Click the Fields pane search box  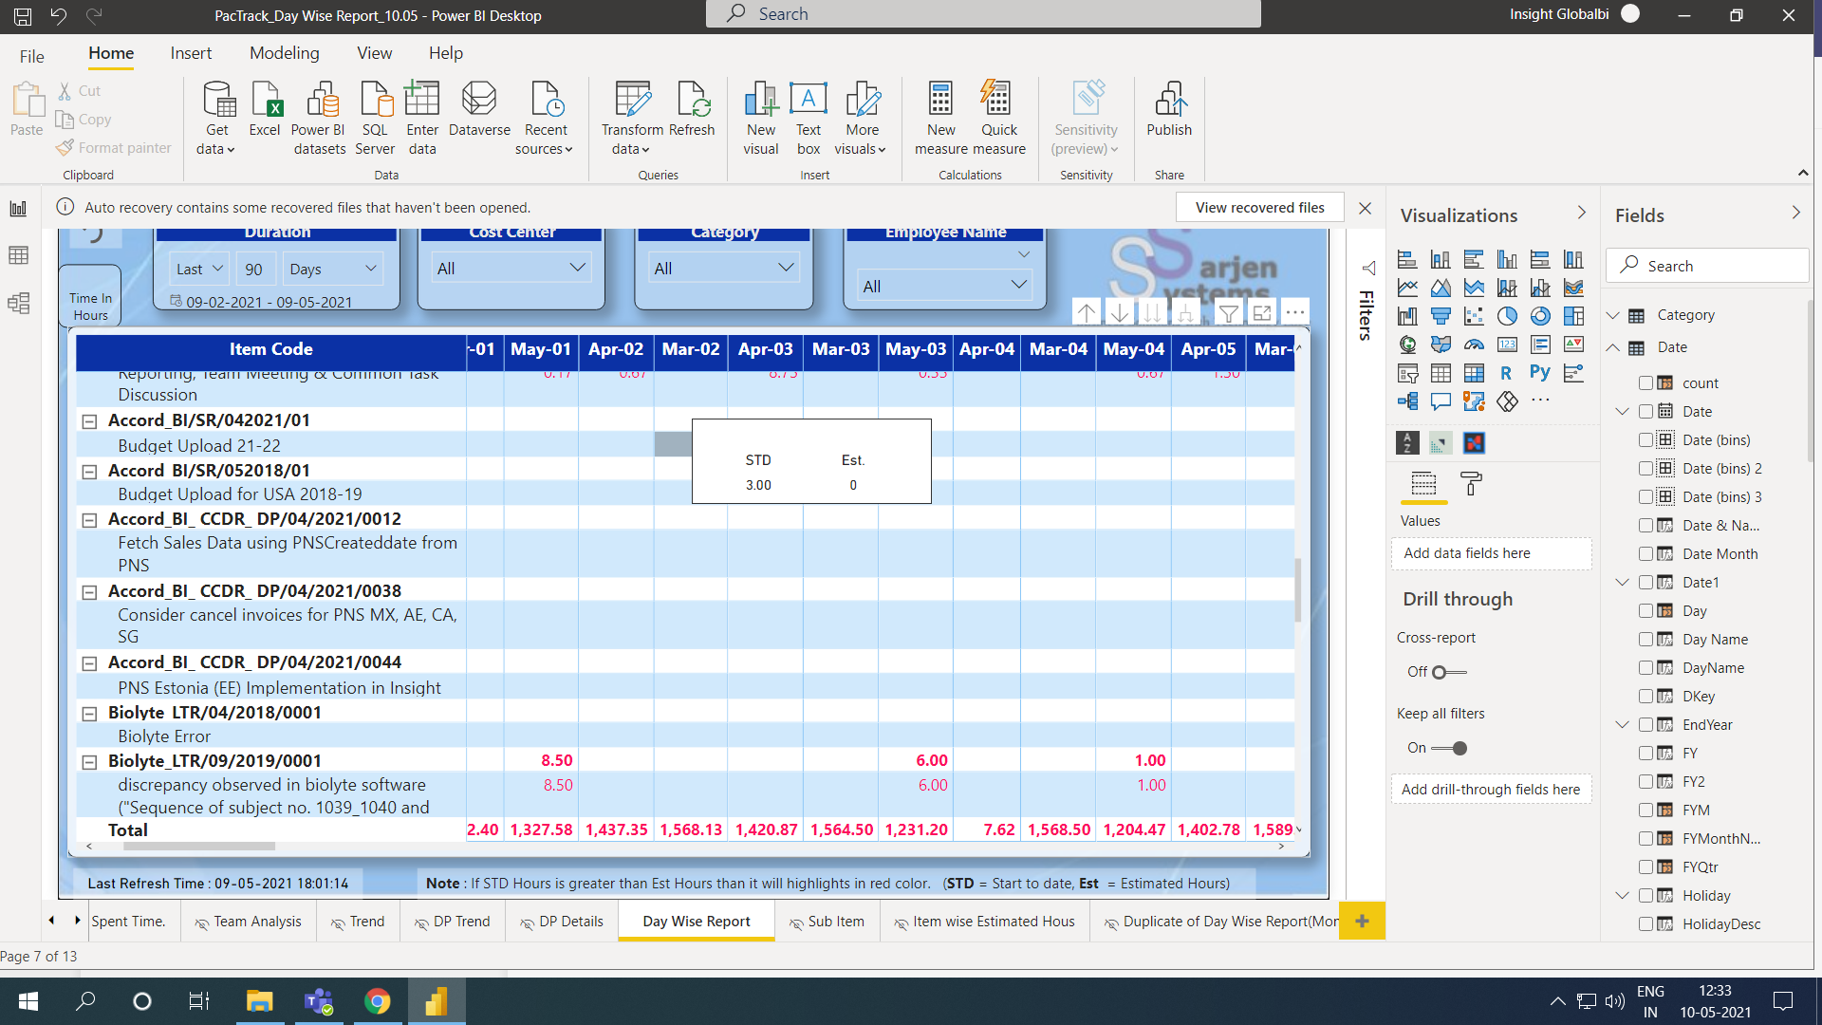(x=1707, y=266)
